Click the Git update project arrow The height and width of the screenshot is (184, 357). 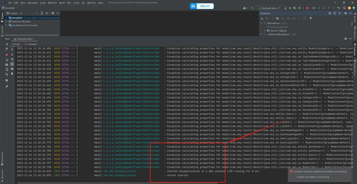click(319, 8)
